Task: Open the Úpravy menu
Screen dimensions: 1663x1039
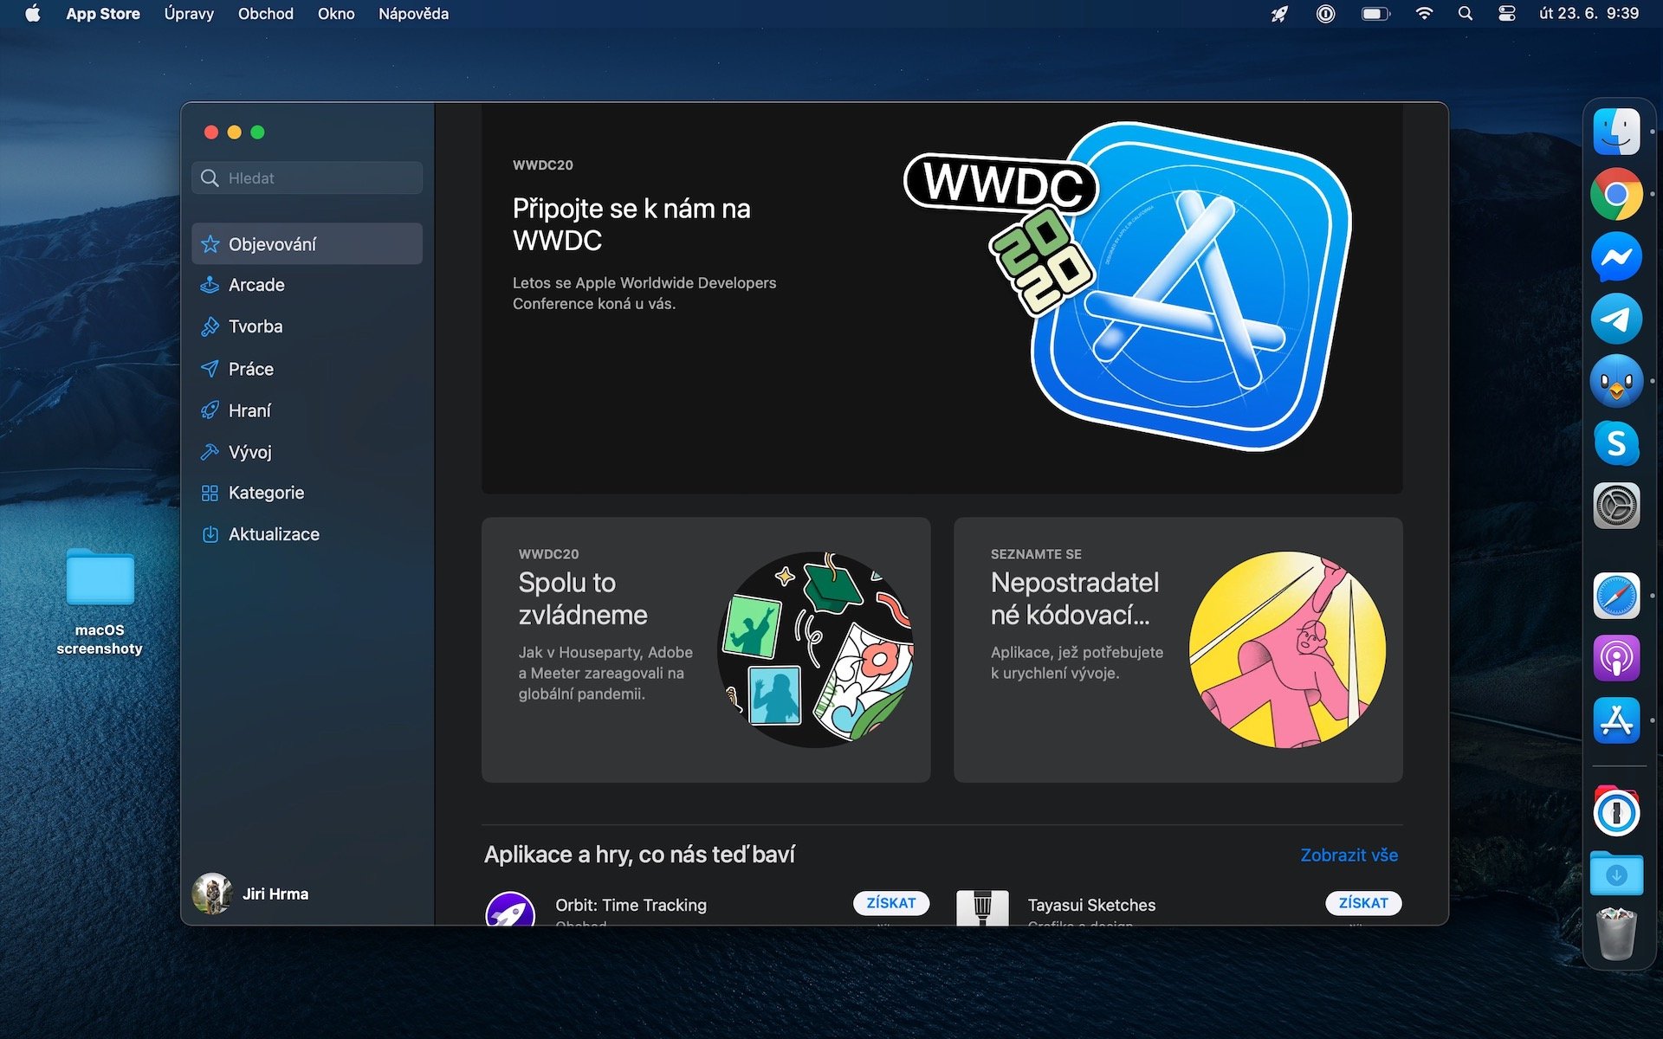Action: point(189,14)
